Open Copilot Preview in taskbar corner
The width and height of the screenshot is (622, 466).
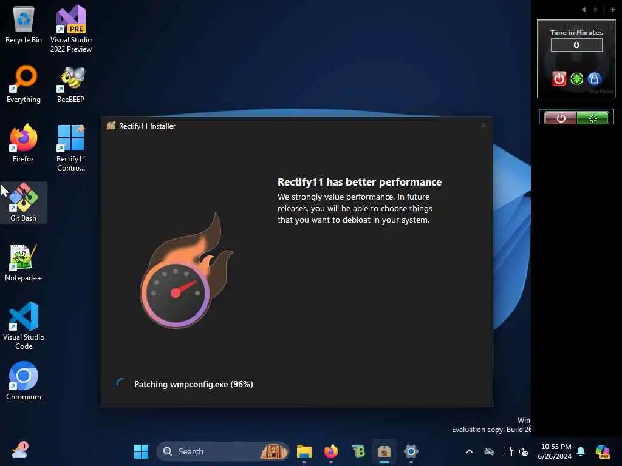(603, 451)
